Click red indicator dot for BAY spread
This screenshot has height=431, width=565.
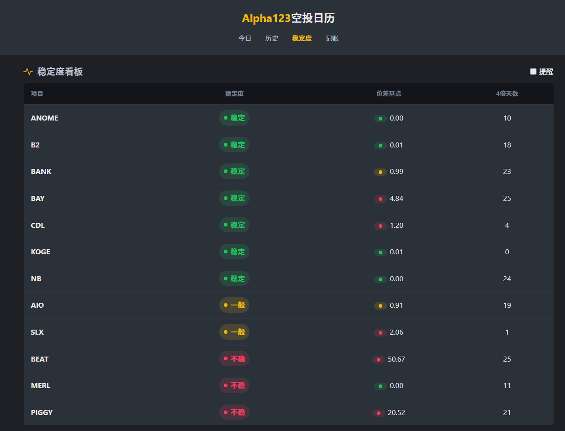380,199
